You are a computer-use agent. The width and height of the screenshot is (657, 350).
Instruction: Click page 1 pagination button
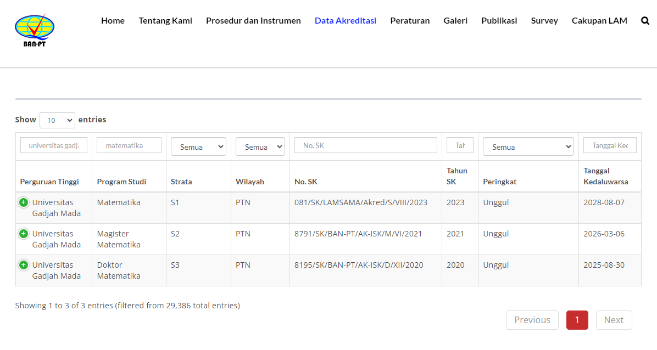tap(577, 320)
